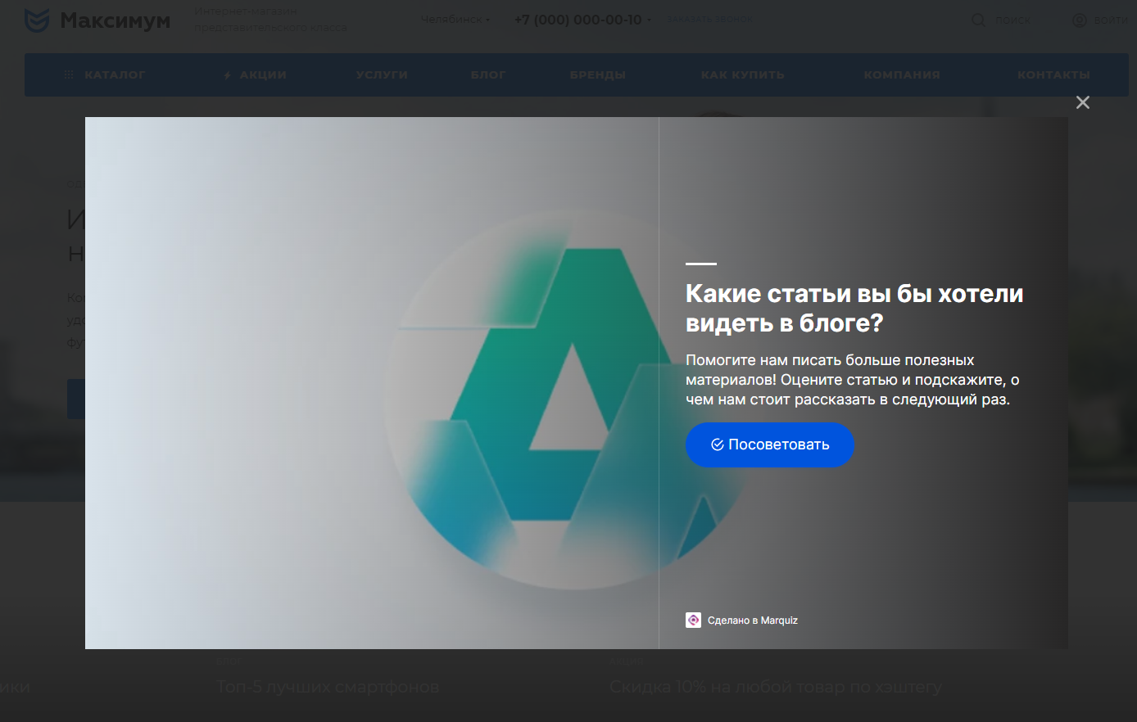Screen dimensions: 1137x722
Task: Click the popup cover image with green logo
Action: click(372, 383)
